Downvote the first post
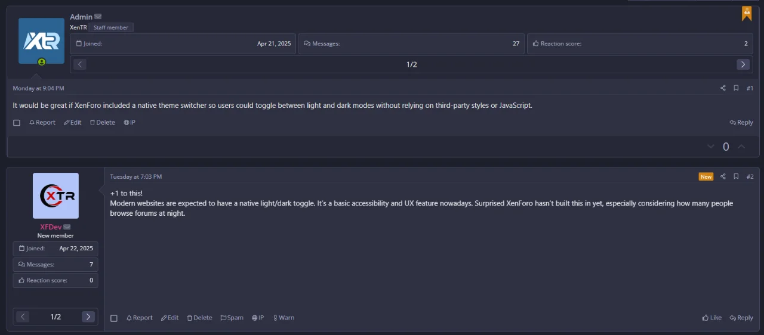This screenshot has height=335, width=764. 710,147
